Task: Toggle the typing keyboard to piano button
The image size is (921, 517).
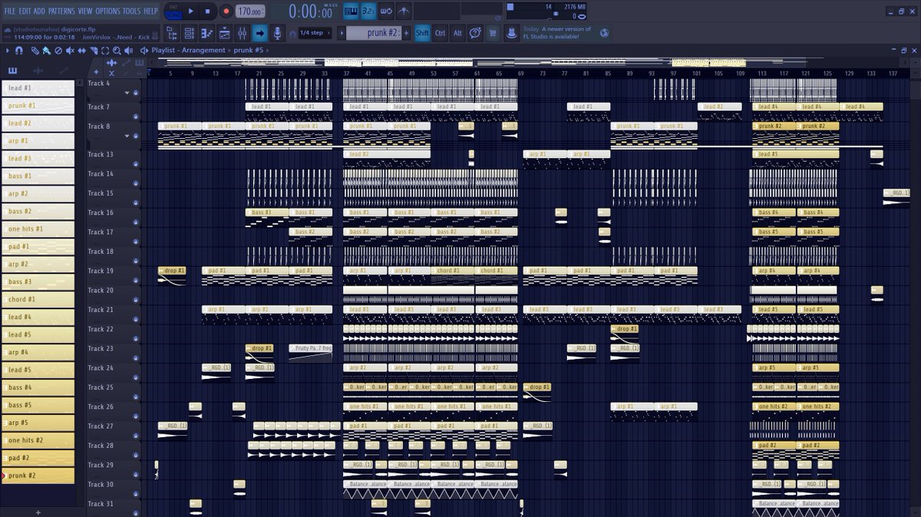Action: tap(351, 11)
